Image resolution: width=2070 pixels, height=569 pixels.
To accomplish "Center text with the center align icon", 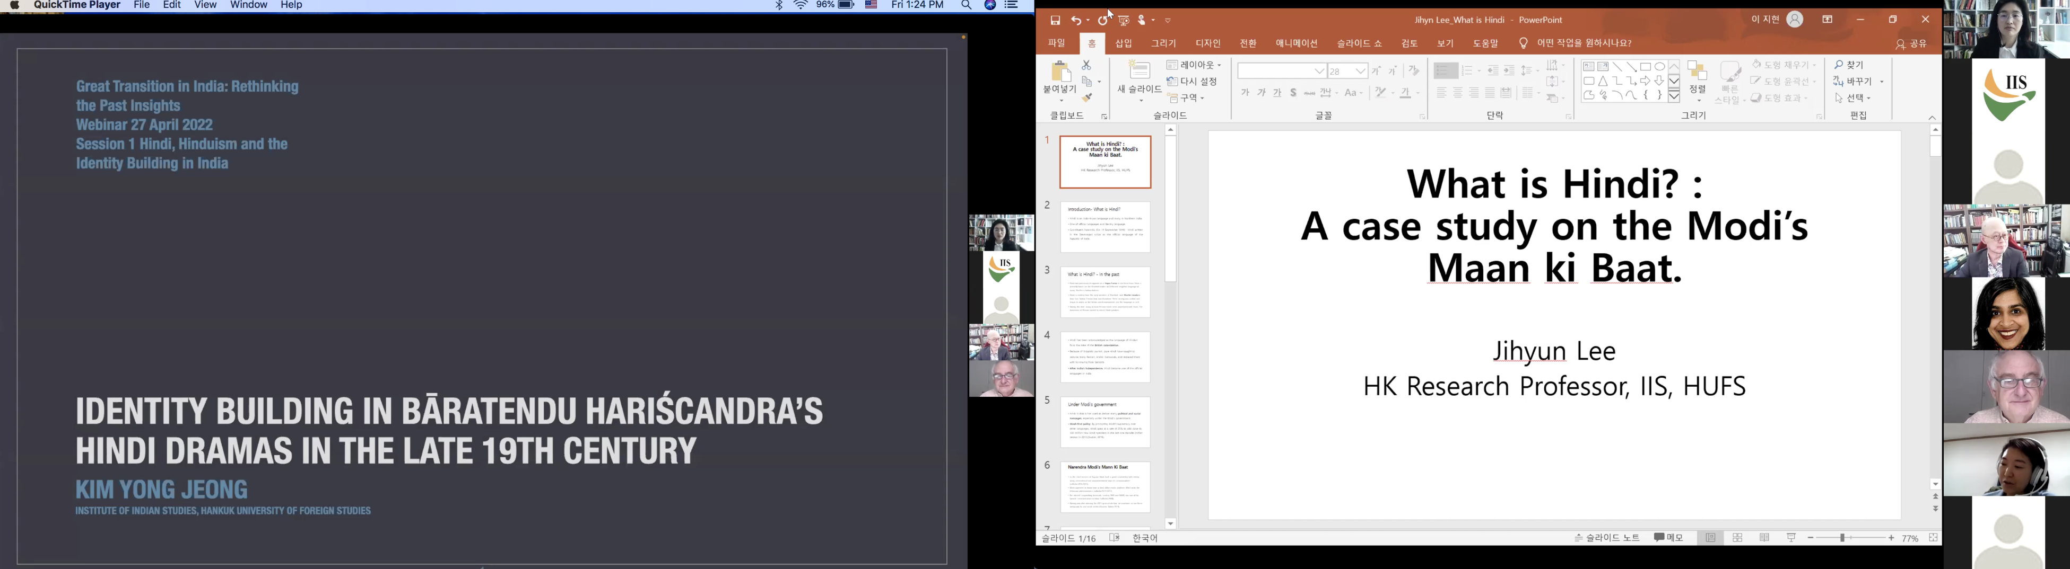I will tap(1458, 93).
